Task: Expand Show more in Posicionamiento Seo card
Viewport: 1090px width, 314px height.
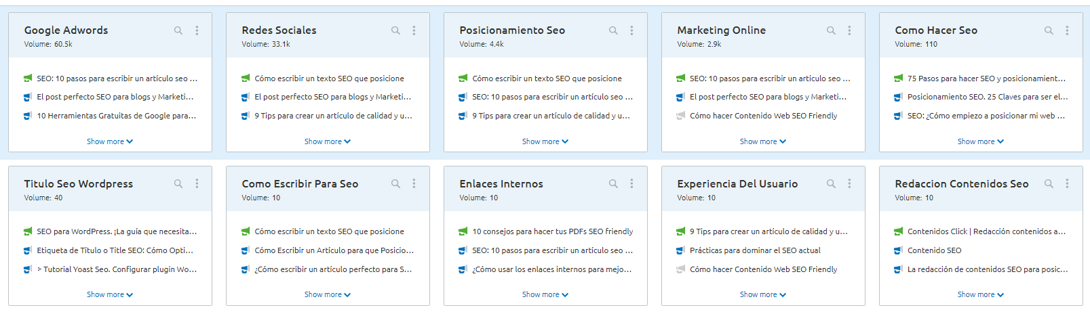Action: (545, 142)
